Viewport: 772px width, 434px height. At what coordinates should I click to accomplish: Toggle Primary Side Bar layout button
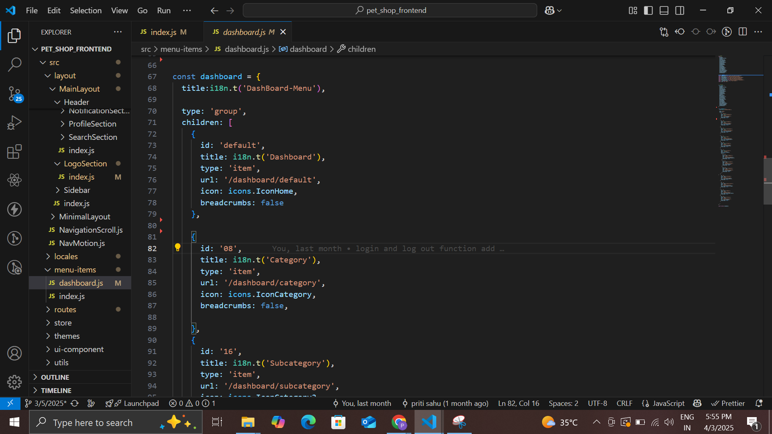[x=648, y=10]
